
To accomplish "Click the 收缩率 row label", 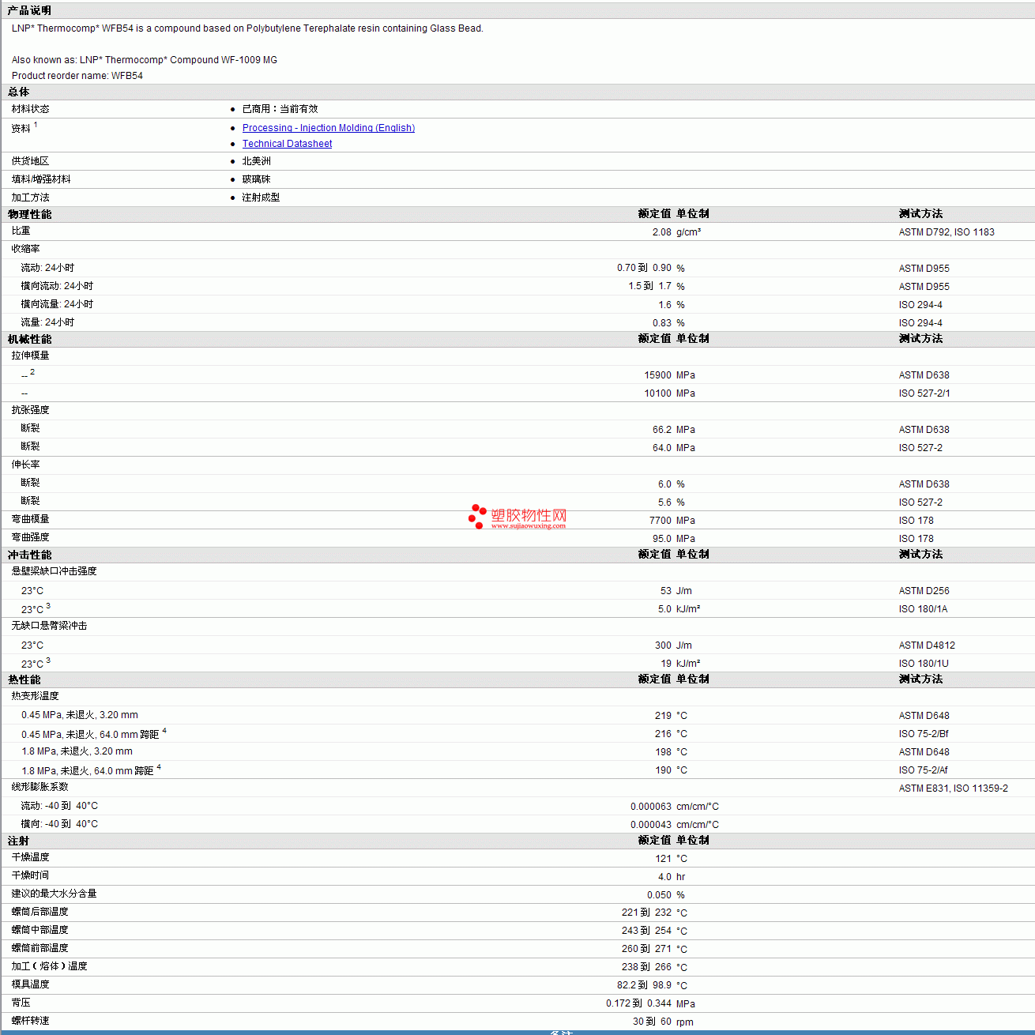I will (x=25, y=249).
